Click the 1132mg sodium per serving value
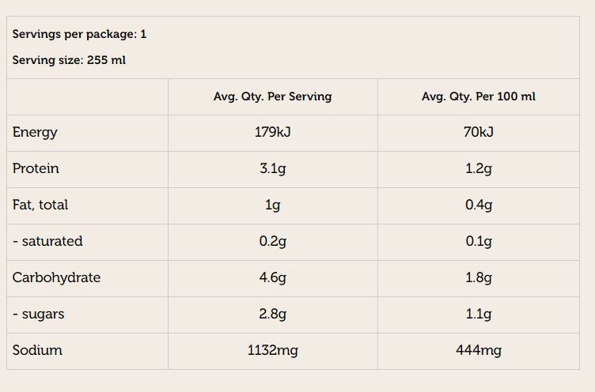 (272, 350)
